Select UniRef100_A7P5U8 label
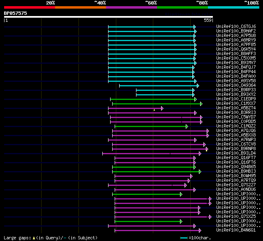 (236, 36)
